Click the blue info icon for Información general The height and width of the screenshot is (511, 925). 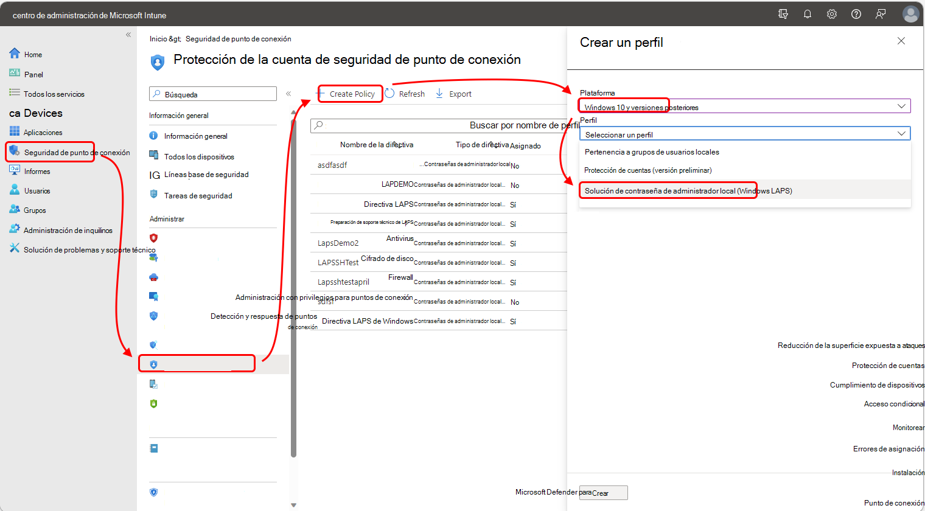pos(154,136)
